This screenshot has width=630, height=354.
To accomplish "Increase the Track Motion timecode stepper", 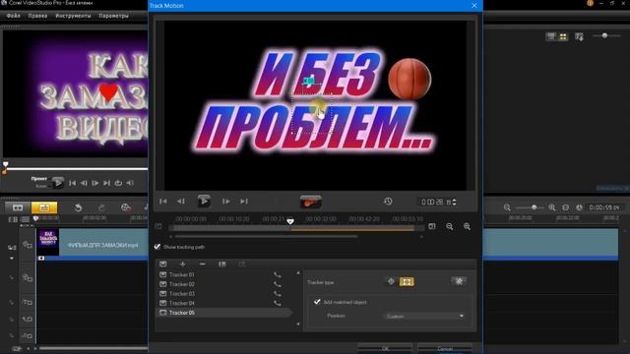I will 455,200.
